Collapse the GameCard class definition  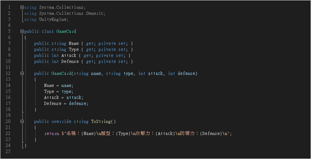tap(22, 31)
